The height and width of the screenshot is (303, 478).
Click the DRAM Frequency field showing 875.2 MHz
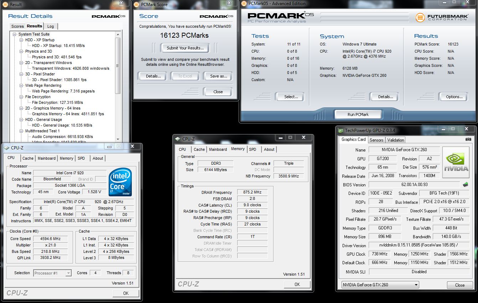pos(252,192)
